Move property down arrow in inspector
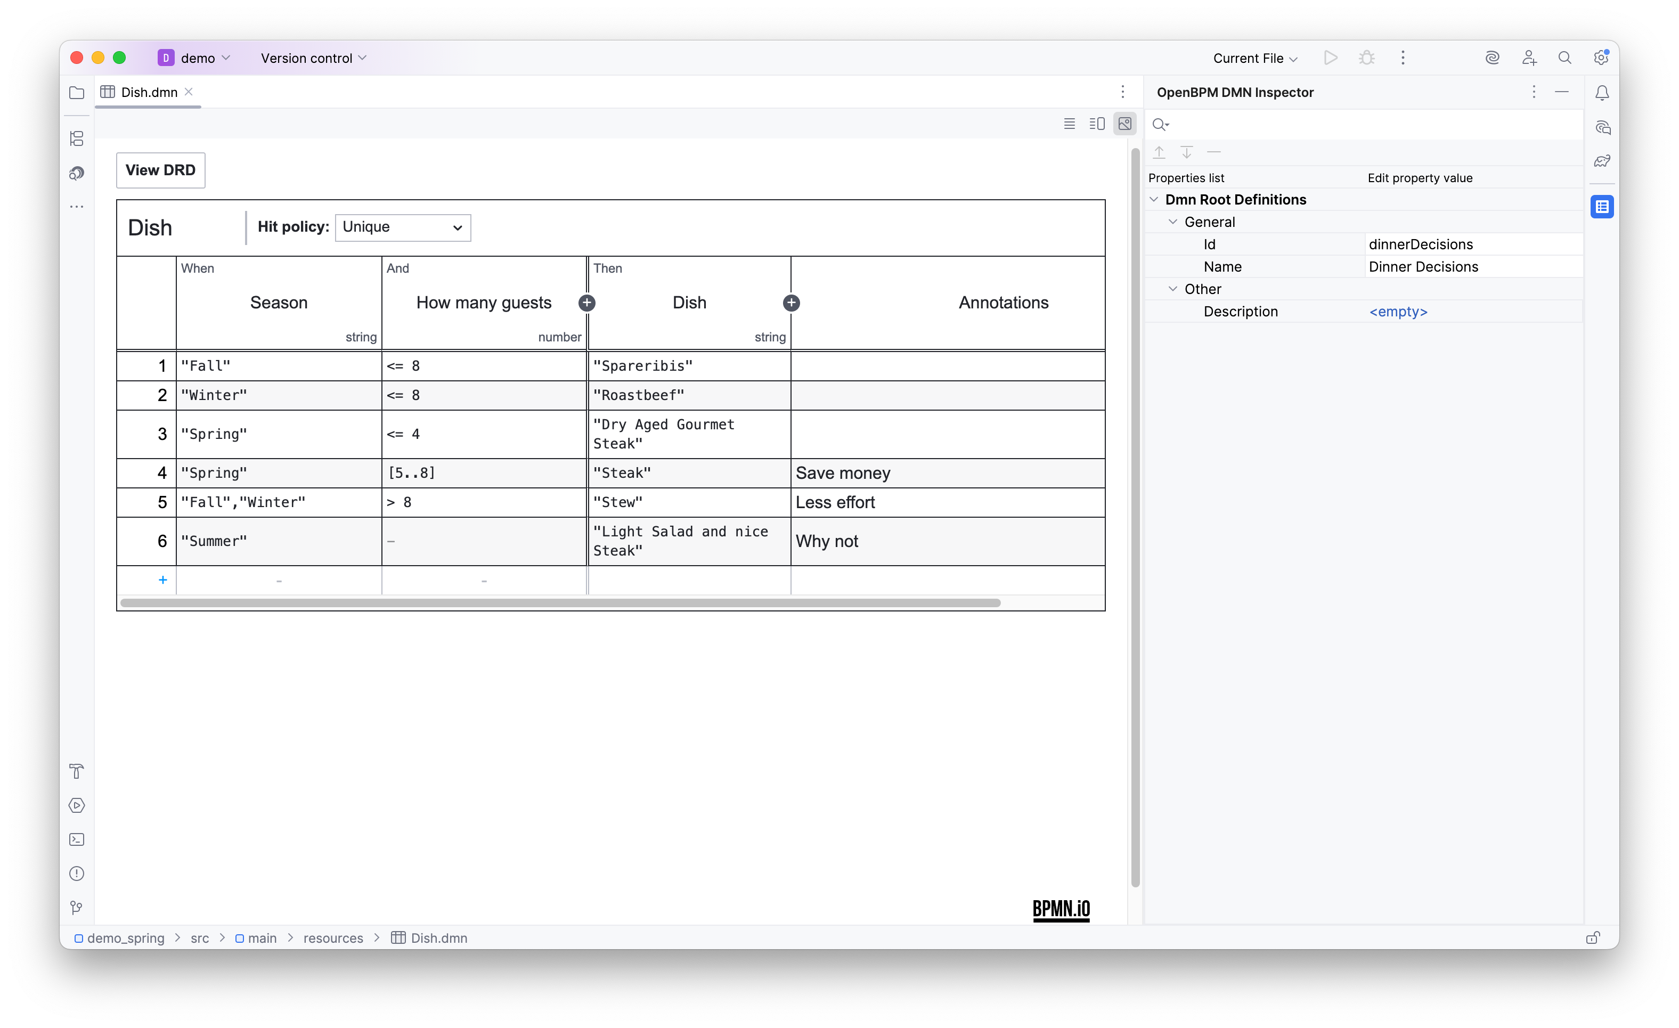The height and width of the screenshot is (1028, 1679). pyautogui.click(x=1186, y=152)
